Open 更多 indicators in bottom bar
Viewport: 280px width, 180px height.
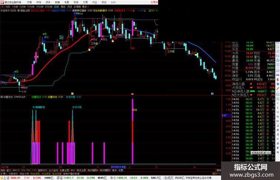pos(114,170)
